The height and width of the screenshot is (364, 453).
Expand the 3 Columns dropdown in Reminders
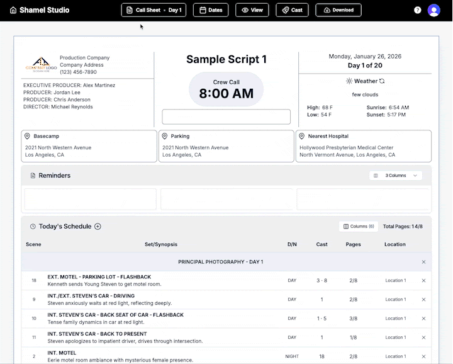(396, 176)
